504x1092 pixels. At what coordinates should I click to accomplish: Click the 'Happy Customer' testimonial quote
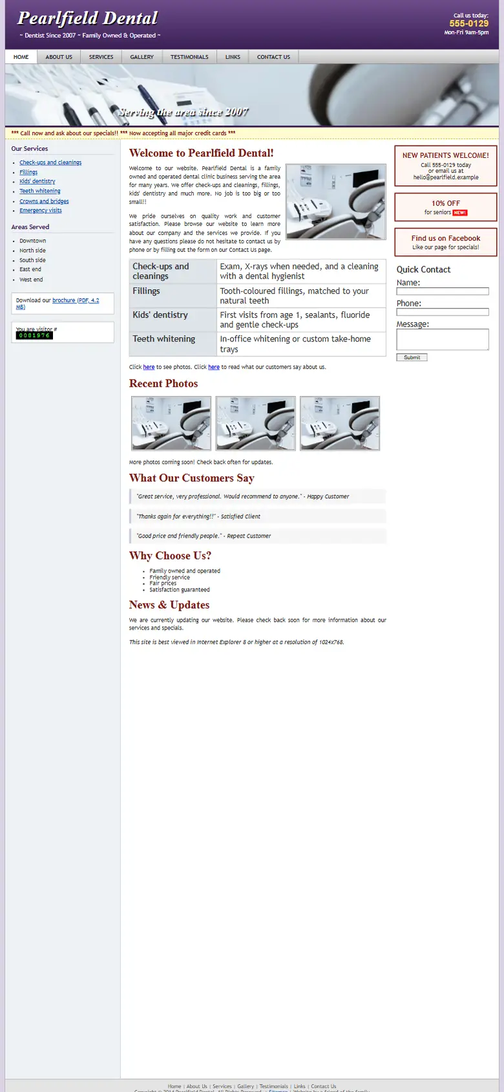(x=258, y=496)
